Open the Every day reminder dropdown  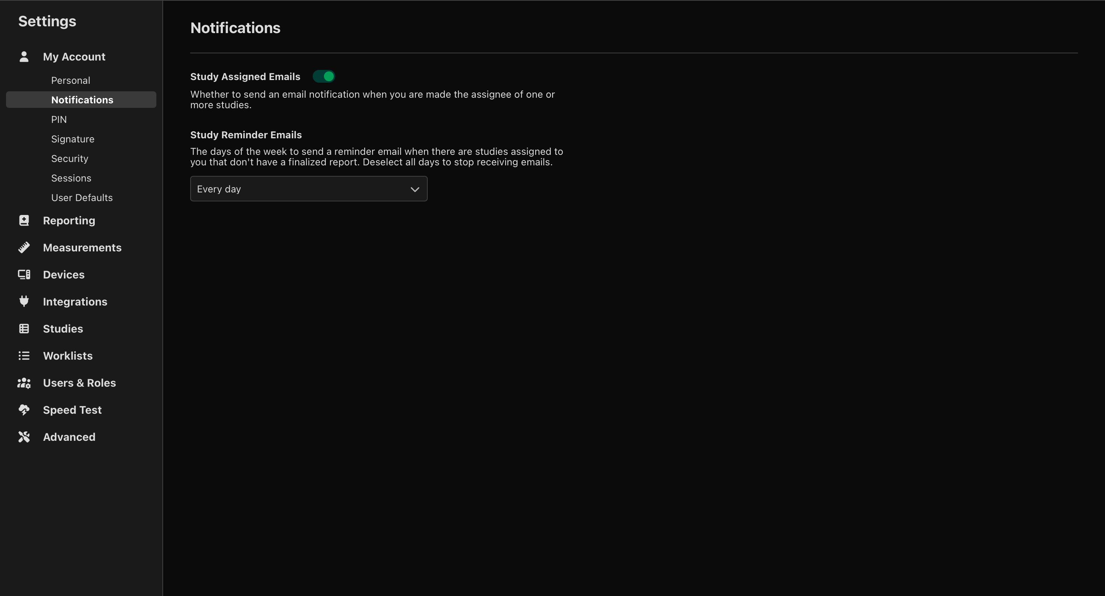tap(309, 189)
